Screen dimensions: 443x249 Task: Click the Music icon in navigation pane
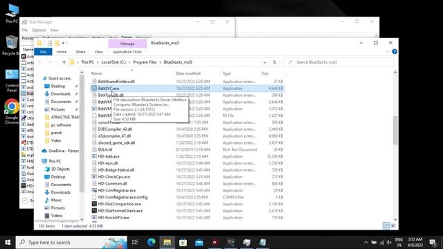[x=47, y=200]
